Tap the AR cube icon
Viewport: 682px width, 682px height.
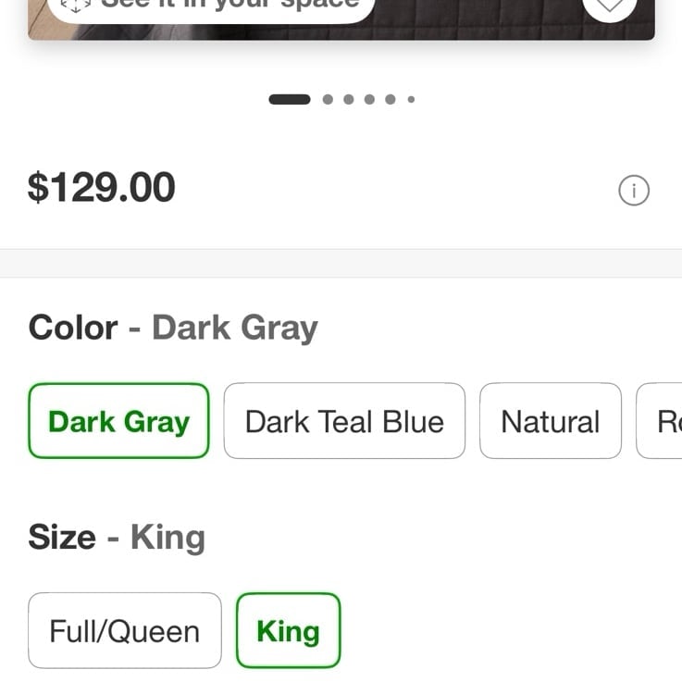click(x=76, y=5)
